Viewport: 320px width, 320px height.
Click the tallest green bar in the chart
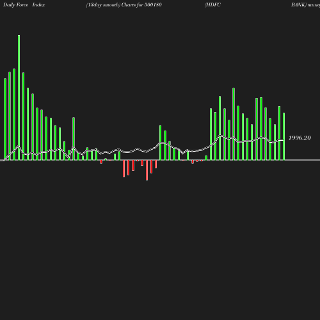tap(19, 97)
